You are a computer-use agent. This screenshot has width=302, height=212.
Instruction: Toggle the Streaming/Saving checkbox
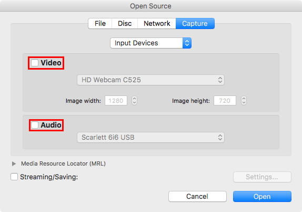click(x=14, y=177)
